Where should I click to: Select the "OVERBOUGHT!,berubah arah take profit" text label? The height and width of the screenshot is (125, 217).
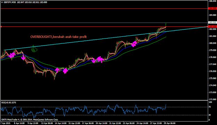pyautogui.click(x=59, y=37)
